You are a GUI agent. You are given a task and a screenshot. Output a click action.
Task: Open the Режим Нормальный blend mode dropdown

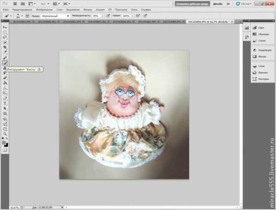point(56,16)
